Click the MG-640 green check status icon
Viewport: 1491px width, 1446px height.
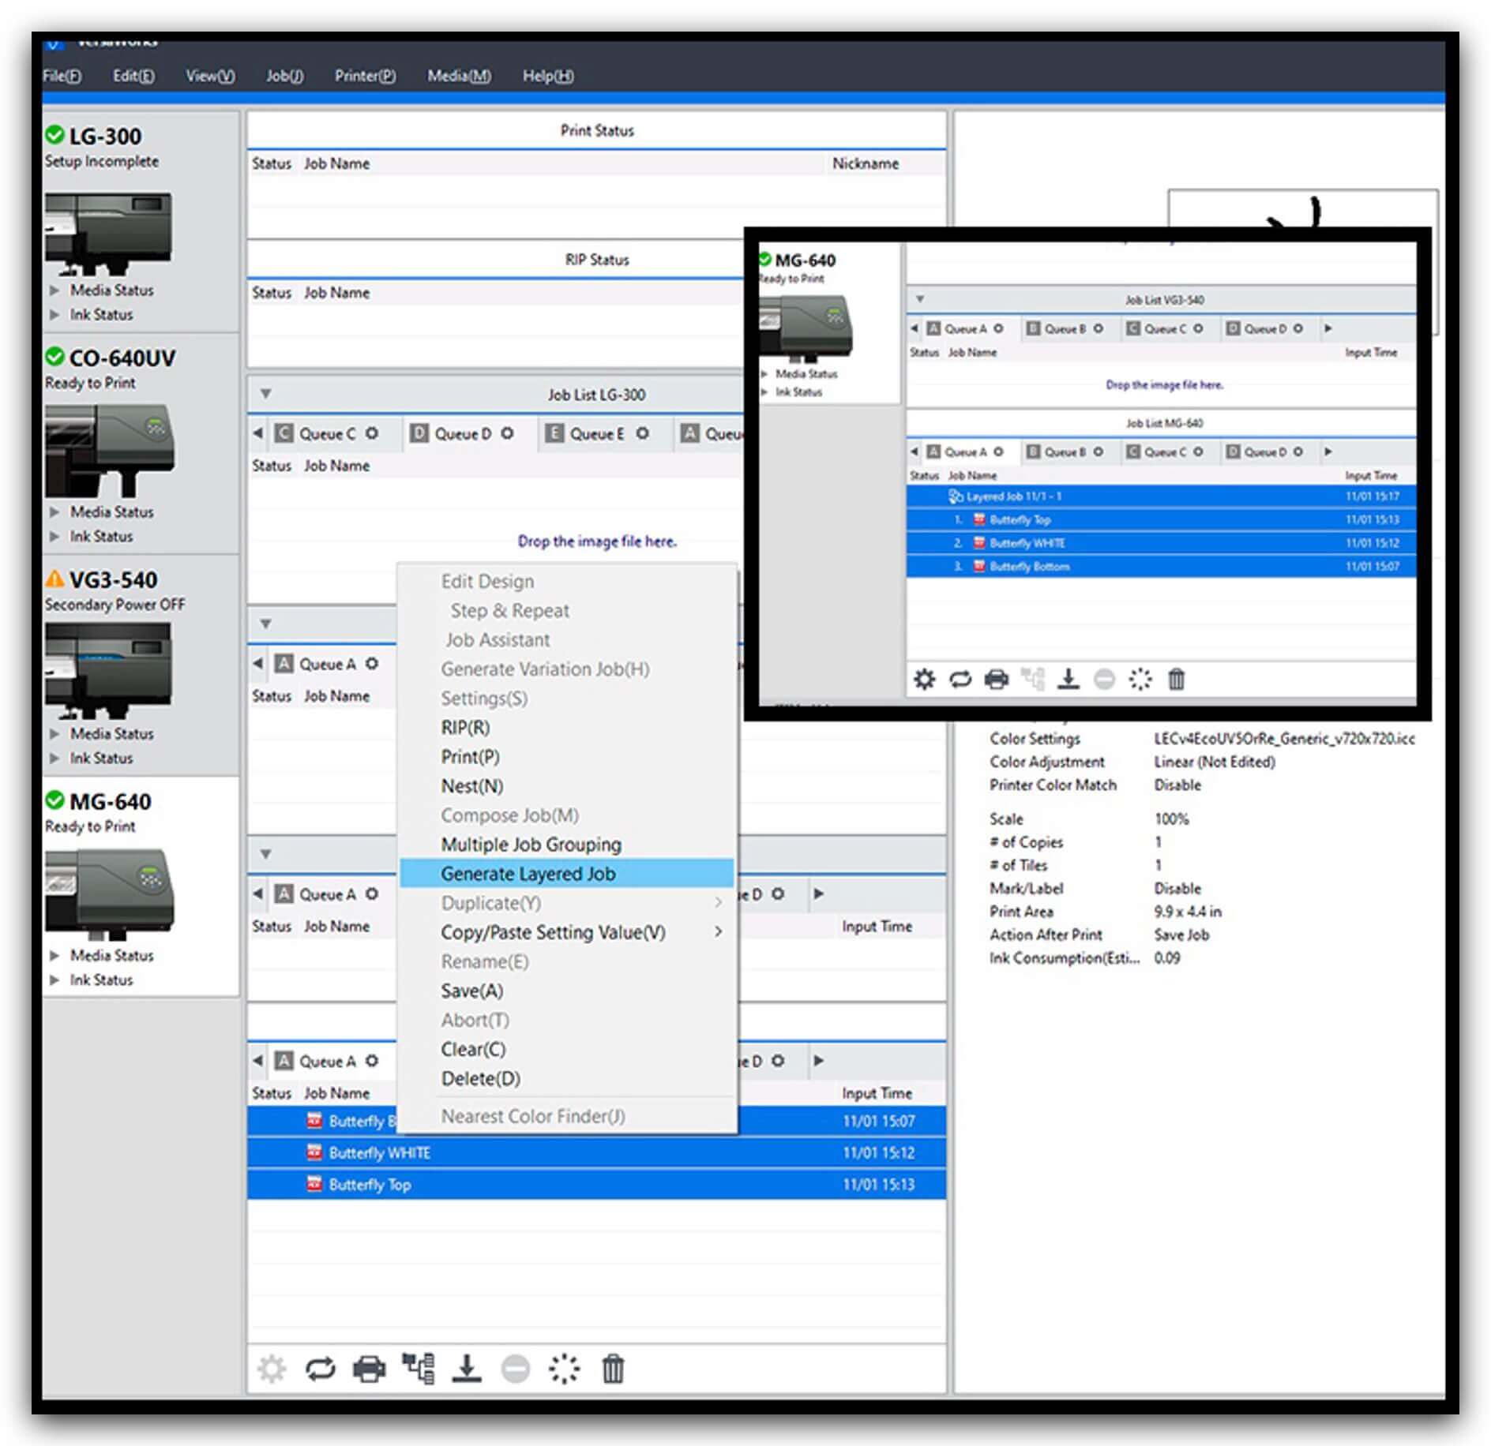(x=54, y=800)
